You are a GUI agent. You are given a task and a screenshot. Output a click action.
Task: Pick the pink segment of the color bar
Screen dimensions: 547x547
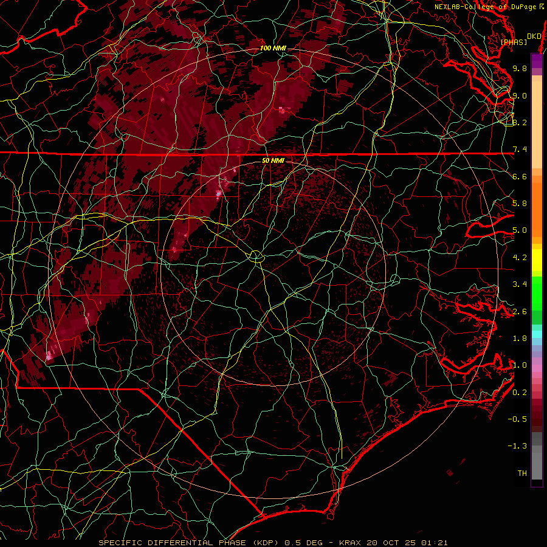(x=537, y=368)
